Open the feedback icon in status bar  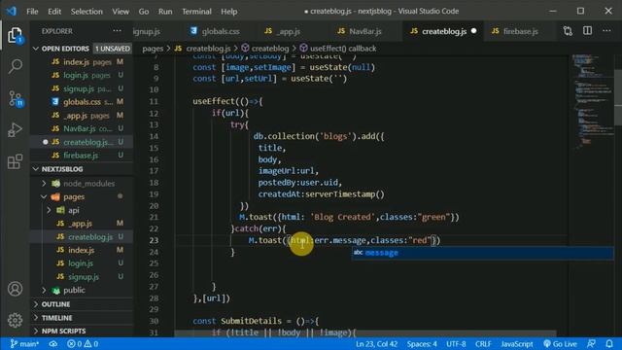click(591, 343)
